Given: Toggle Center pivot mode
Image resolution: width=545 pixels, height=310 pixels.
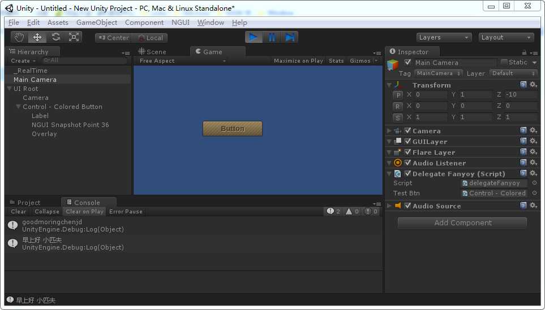Looking at the screenshot, I should coord(114,38).
